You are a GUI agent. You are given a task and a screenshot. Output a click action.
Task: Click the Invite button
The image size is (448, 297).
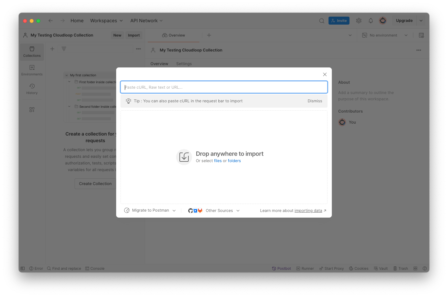coord(339,21)
